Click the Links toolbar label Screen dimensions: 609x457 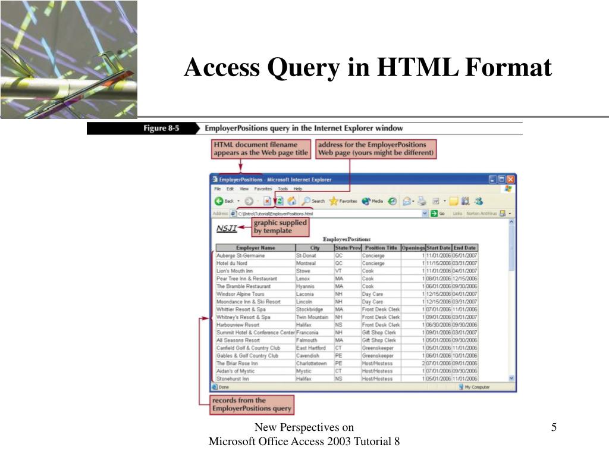(457, 214)
